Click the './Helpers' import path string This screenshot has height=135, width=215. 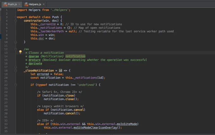pos(60,10)
